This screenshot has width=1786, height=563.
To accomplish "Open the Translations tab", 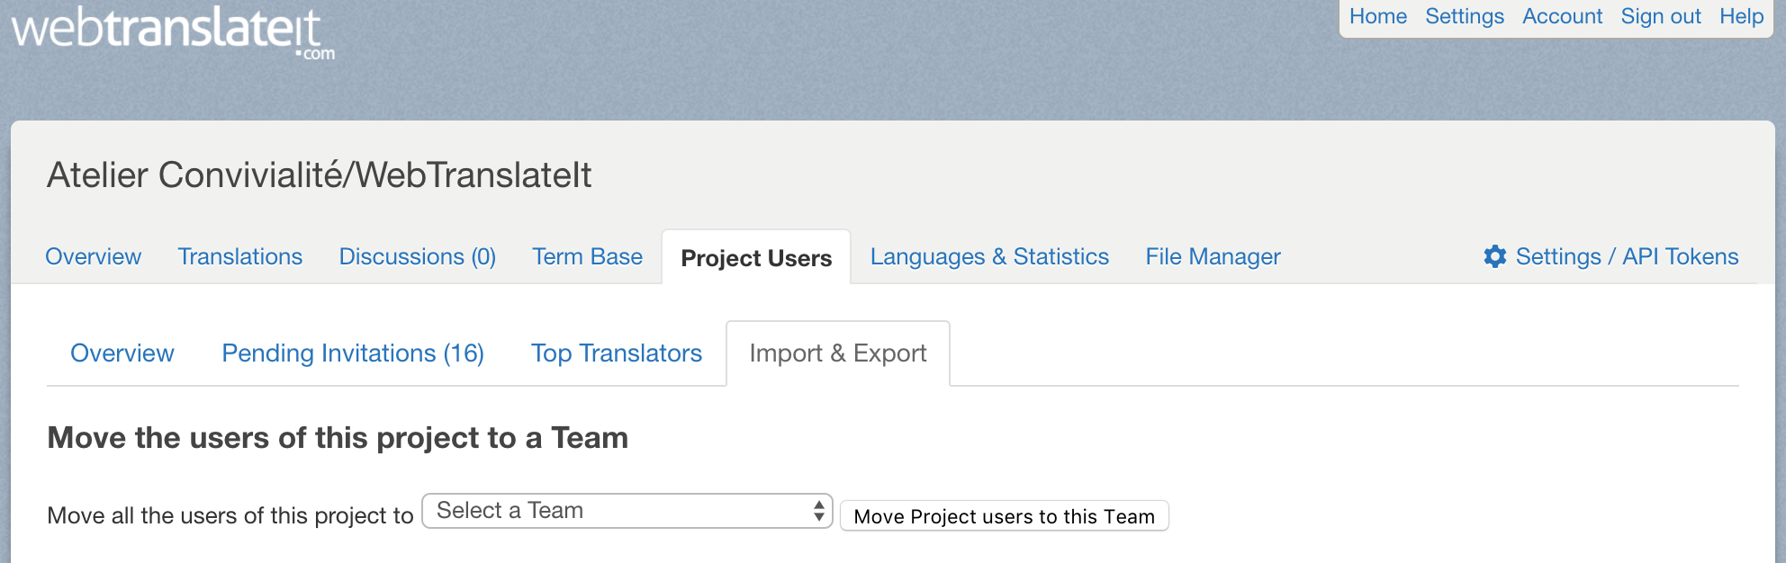I will [240, 257].
